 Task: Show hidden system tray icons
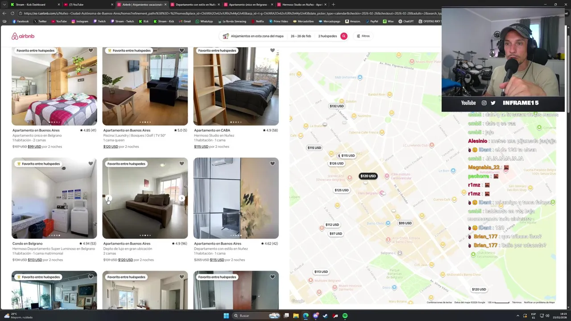tap(518, 316)
